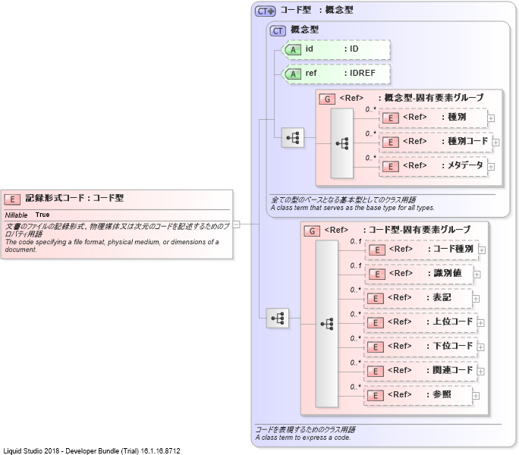The image size is (519, 455).
Task: Click the E icon beside コード種別
Action: pyautogui.click(x=377, y=250)
